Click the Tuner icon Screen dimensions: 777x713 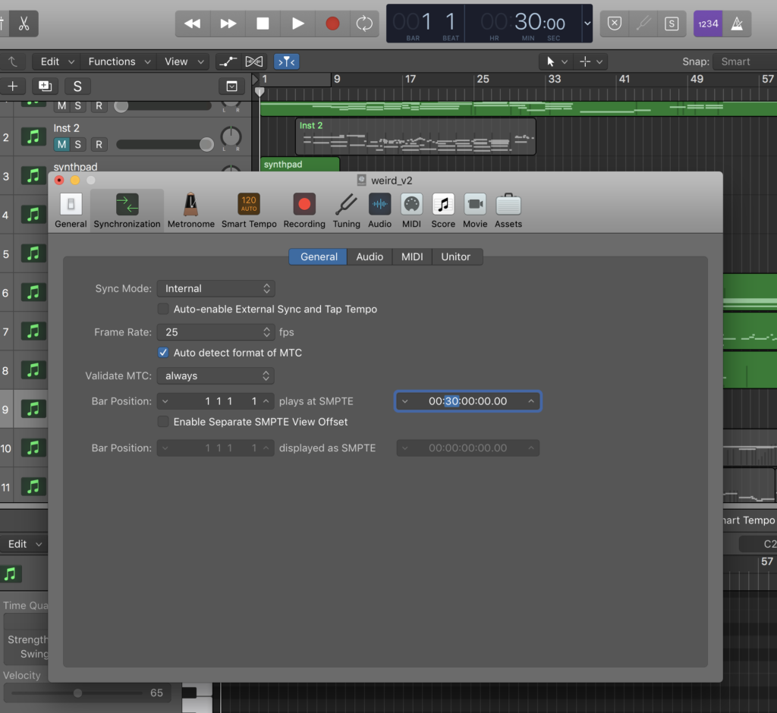643,24
